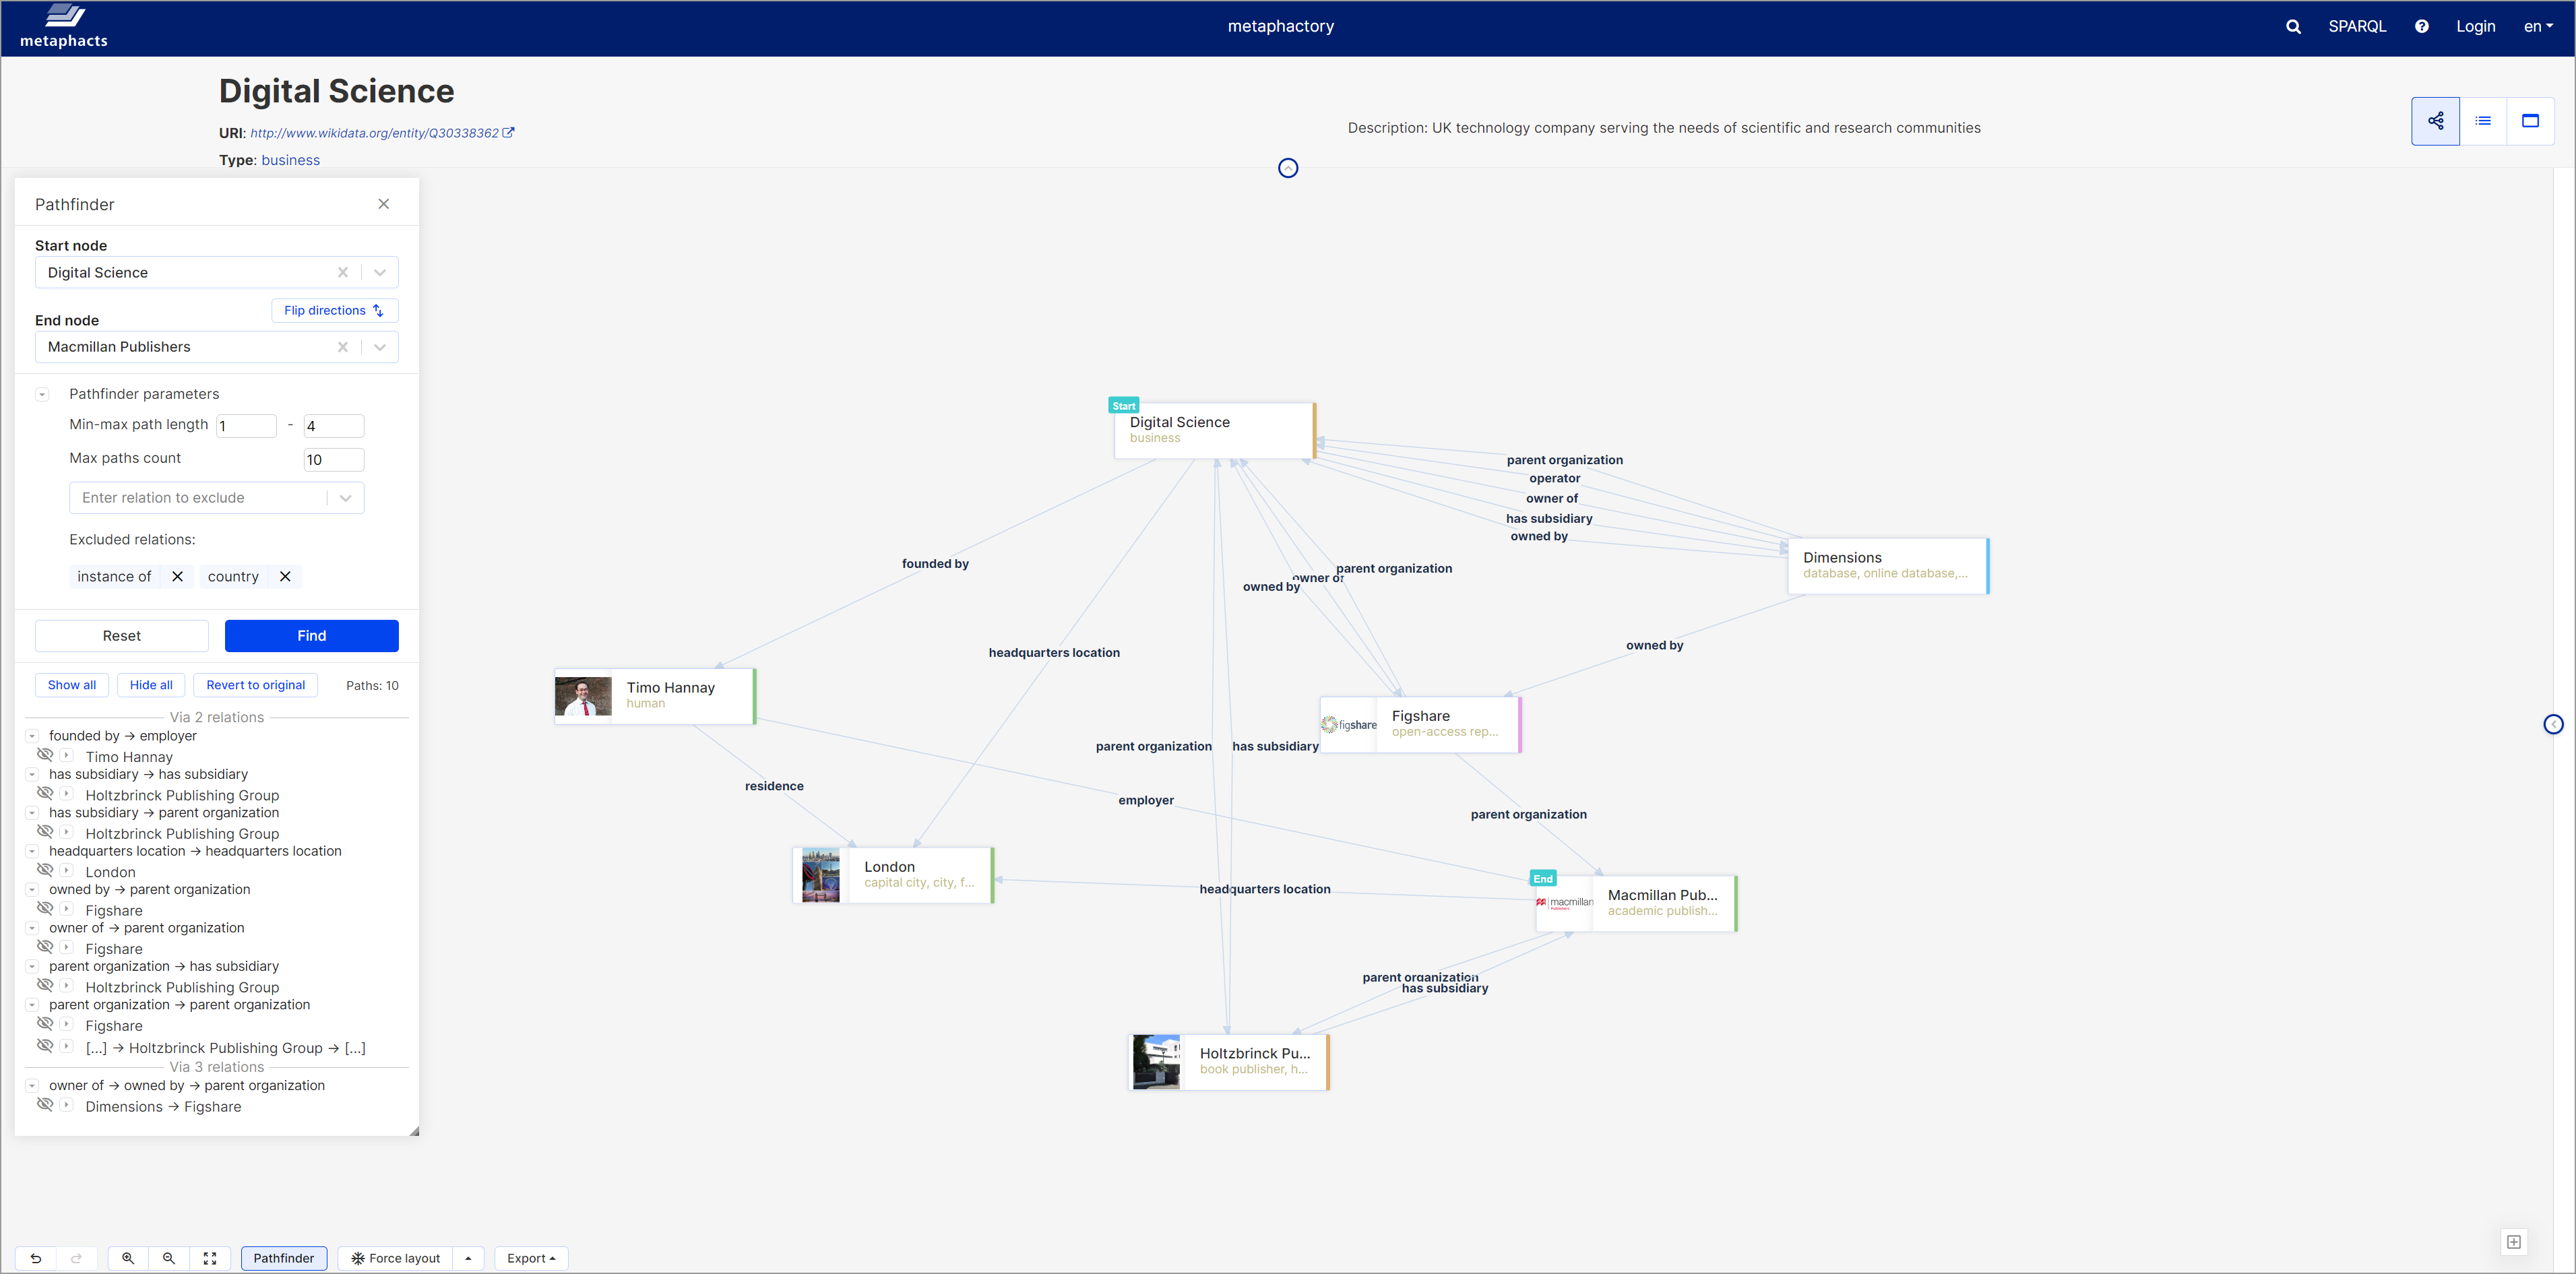Close the Pathfinder panel
Screen dimensions: 2576x1274
click(383, 204)
